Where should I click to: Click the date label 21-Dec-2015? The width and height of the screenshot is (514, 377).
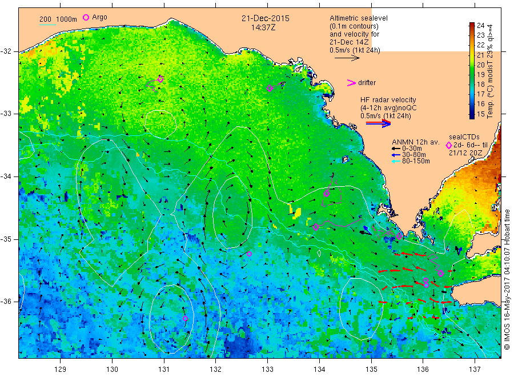(266, 18)
